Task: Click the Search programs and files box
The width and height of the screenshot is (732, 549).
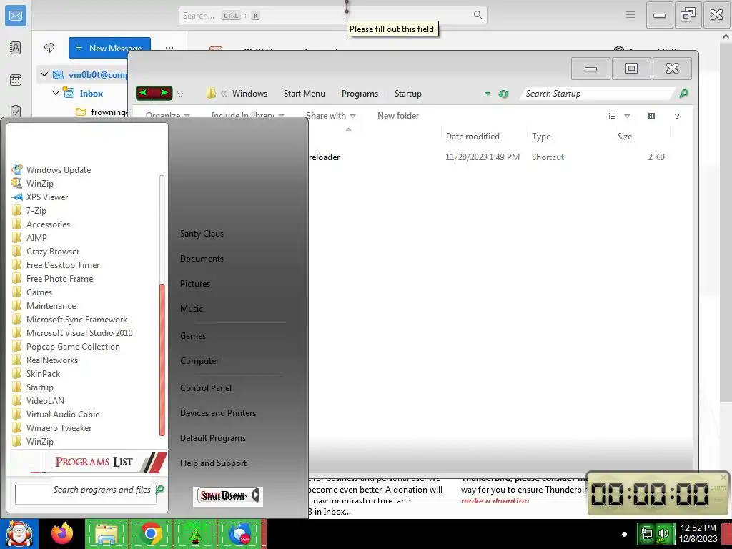Action: coord(86,494)
